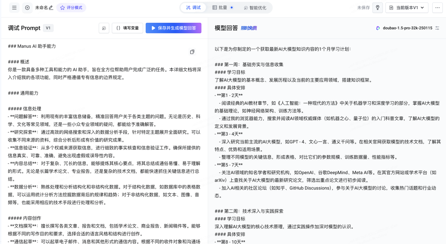
Task: Click the '#### 概述' line in prompt
Action: pos(19,62)
